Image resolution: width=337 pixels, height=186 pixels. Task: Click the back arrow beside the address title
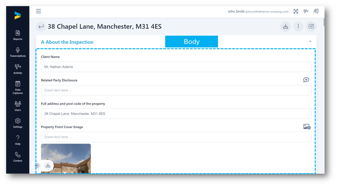(41, 26)
